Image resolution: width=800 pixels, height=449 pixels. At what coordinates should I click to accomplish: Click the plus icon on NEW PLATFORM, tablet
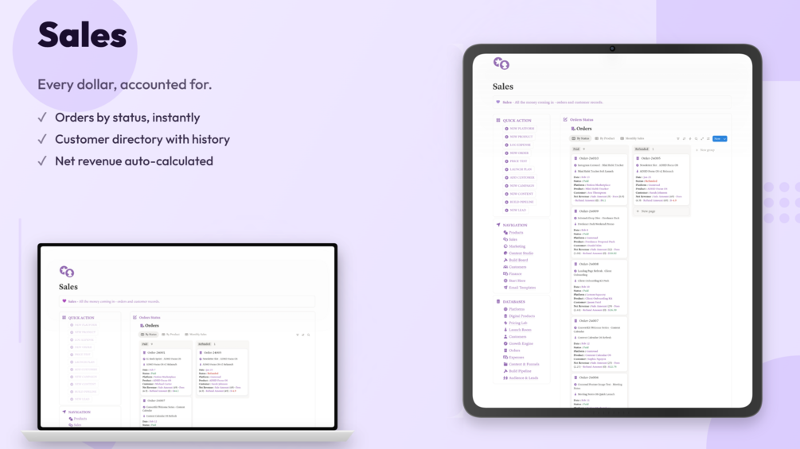[x=506, y=128]
